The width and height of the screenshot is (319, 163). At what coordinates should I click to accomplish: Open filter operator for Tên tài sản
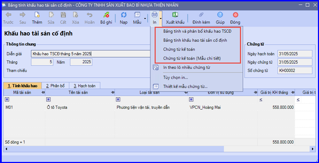(48, 99)
